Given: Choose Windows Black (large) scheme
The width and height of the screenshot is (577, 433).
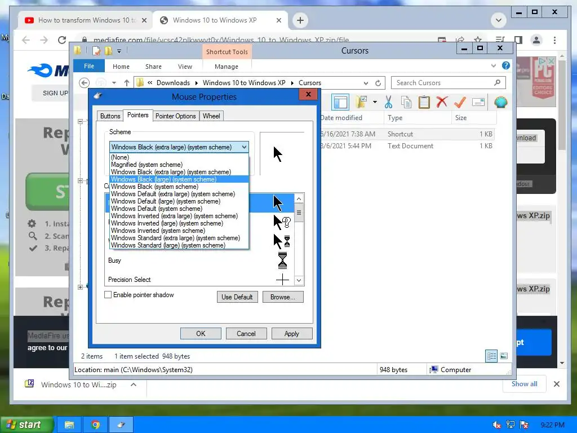Looking at the screenshot, I should [179, 179].
